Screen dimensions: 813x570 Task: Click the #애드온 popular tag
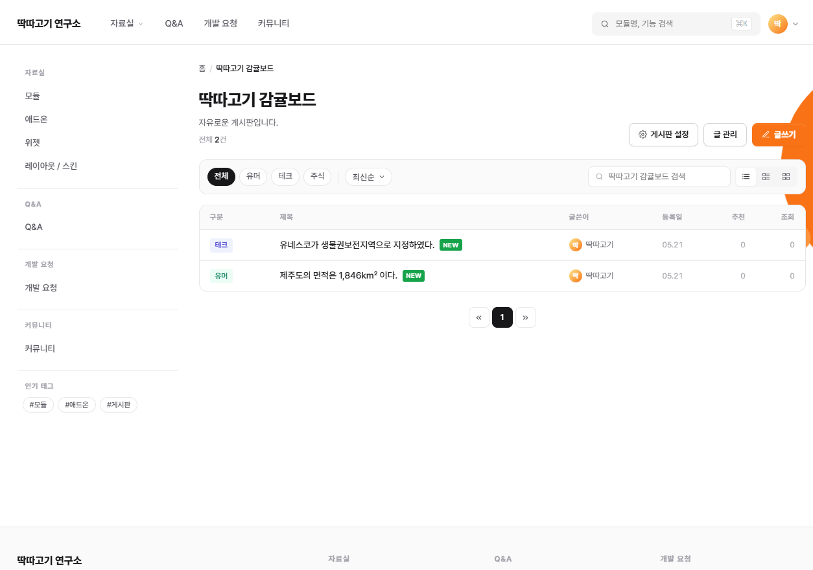click(x=77, y=405)
